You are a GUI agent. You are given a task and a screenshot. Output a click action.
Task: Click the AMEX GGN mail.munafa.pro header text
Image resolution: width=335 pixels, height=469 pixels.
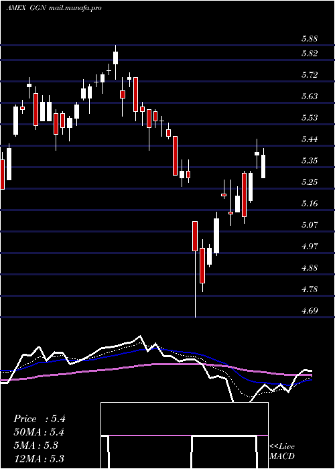[54, 8]
